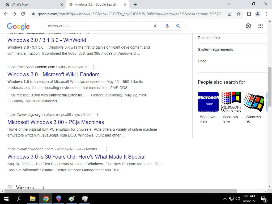Close the windows 3.0 Google Search tab
Screen dimensions: 272x204
click(x=125, y=5)
